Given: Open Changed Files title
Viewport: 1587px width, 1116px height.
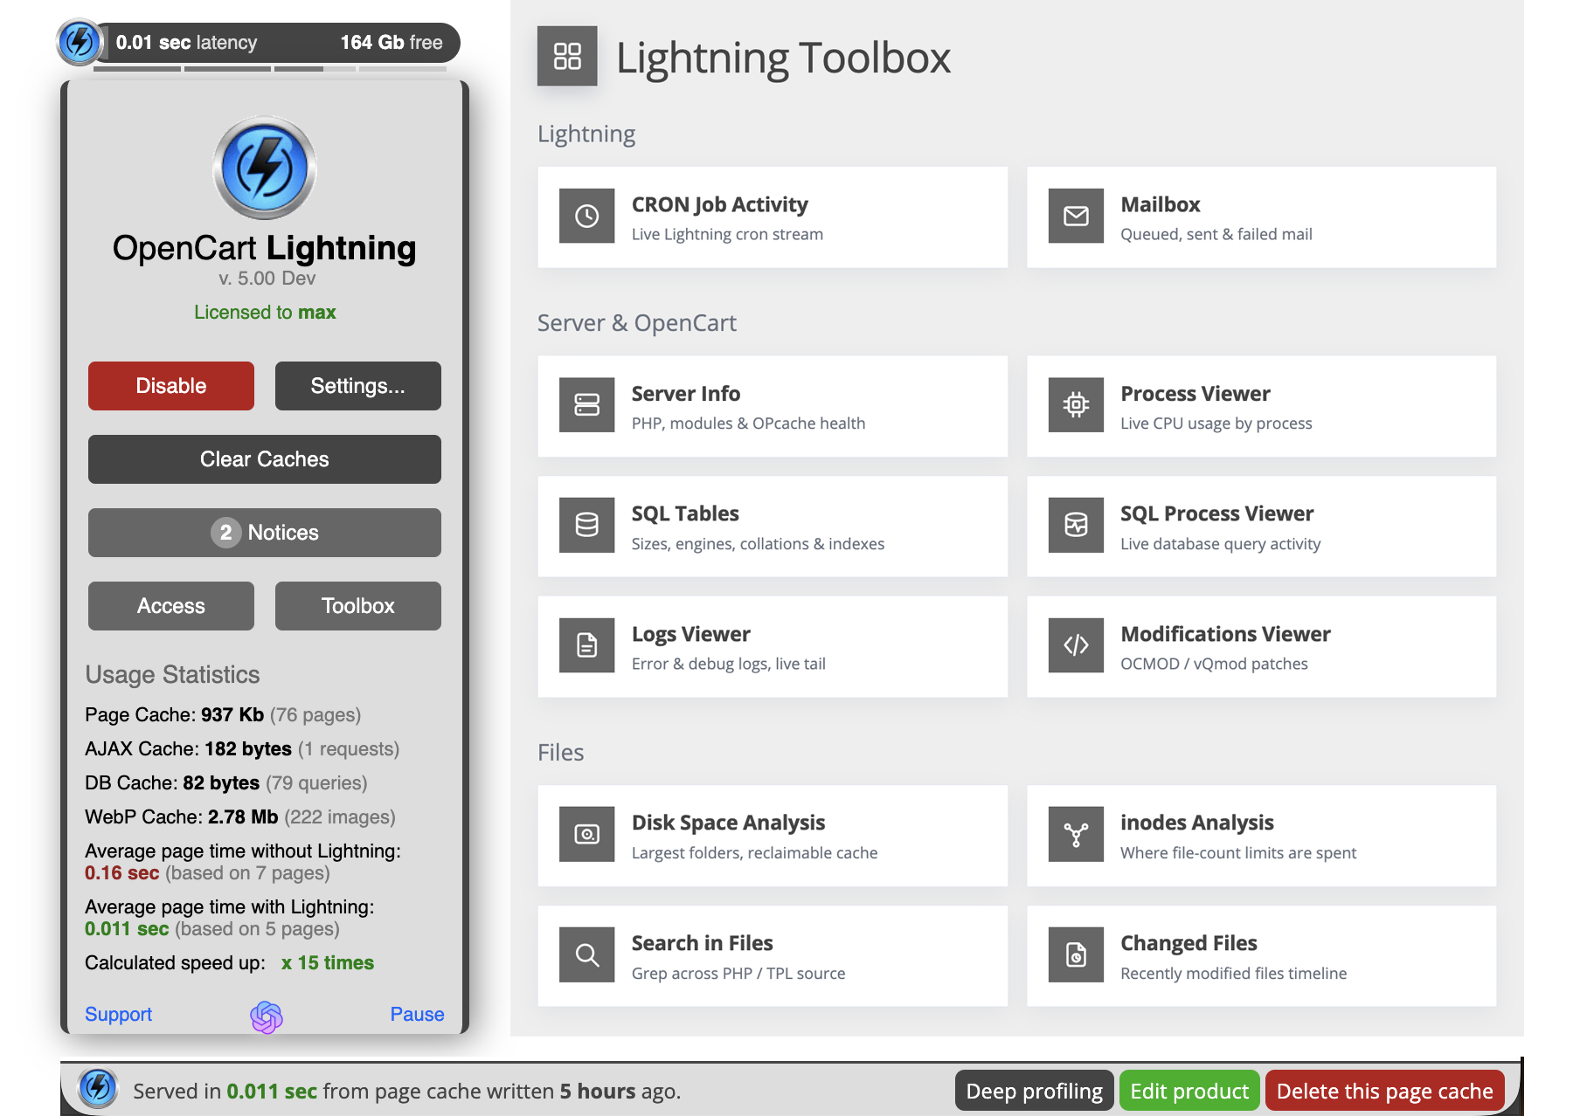Looking at the screenshot, I should pyautogui.click(x=1189, y=943).
